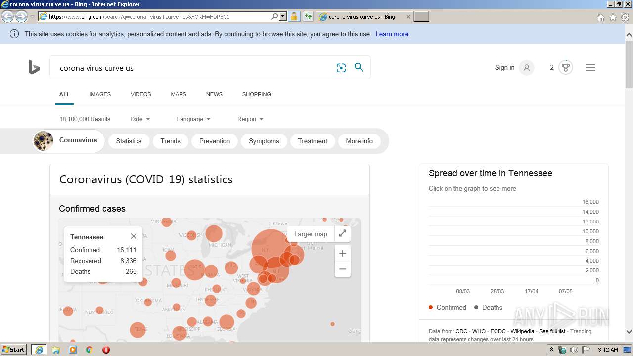Open the address bar dropdown arrow

283,16
